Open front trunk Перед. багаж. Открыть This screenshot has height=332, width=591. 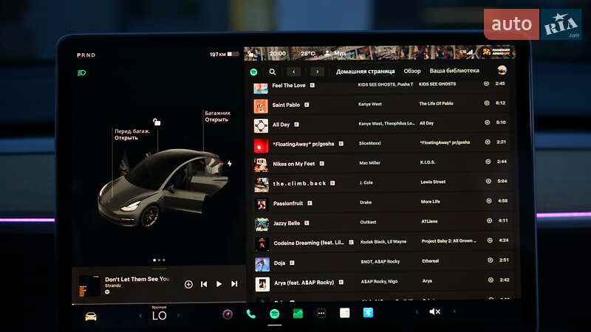[x=132, y=134]
